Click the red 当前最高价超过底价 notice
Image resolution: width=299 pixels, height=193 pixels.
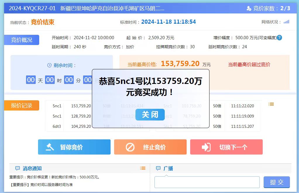pyautogui.click(x=249, y=64)
